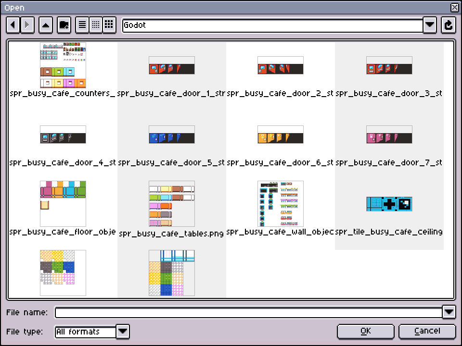Expand the File name history dropdown
The height and width of the screenshot is (346, 462).
point(449,312)
